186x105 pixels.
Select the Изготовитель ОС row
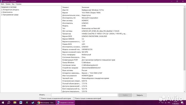(94, 18)
